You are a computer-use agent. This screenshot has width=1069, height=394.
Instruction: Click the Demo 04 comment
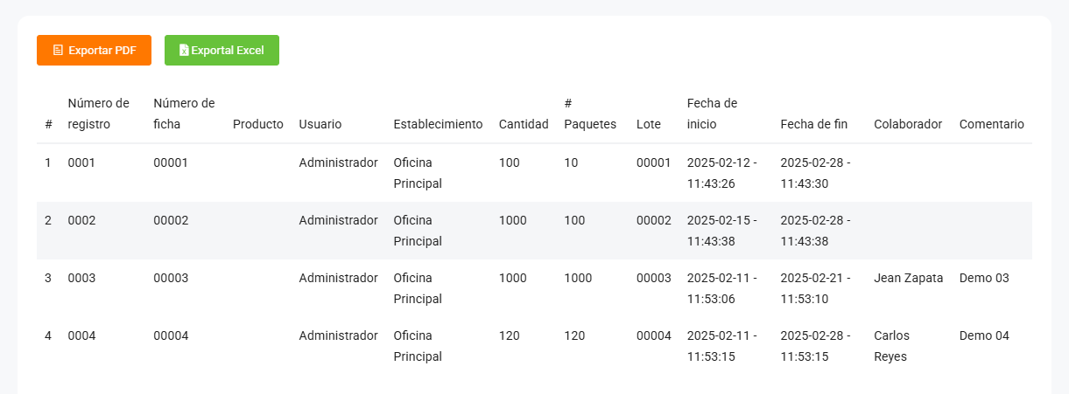coord(984,335)
